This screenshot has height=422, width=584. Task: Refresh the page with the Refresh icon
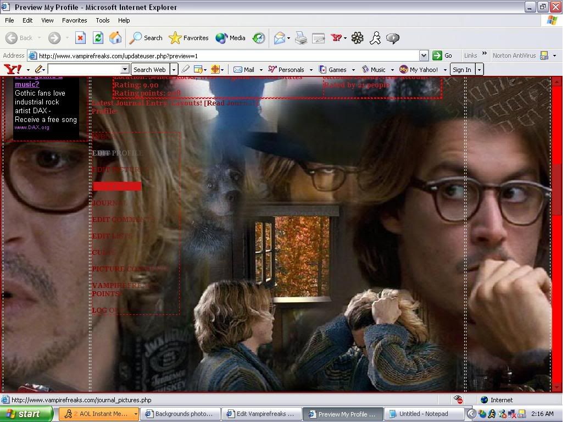tap(98, 37)
